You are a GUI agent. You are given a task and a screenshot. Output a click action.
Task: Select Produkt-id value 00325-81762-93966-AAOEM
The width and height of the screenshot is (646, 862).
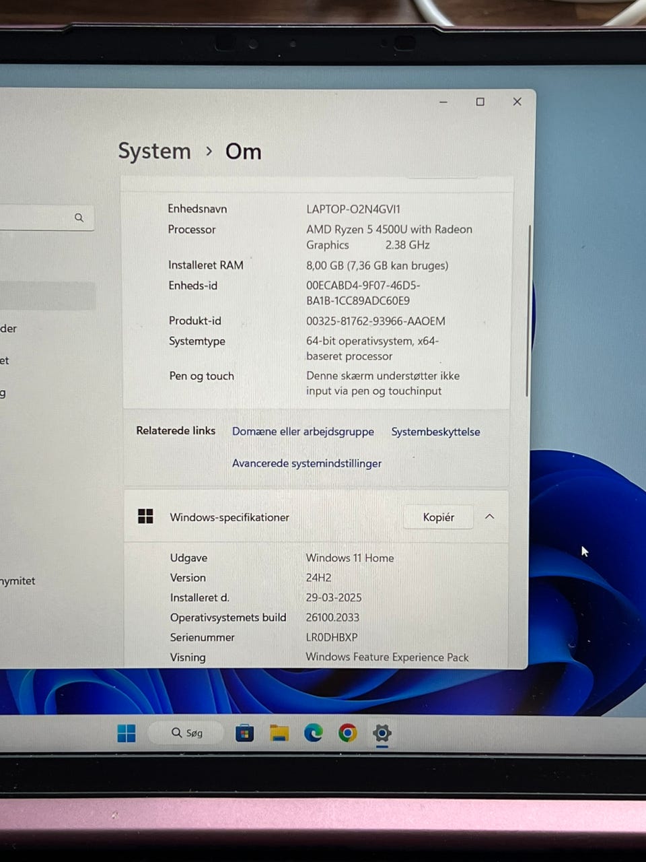[x=375, y=321]
